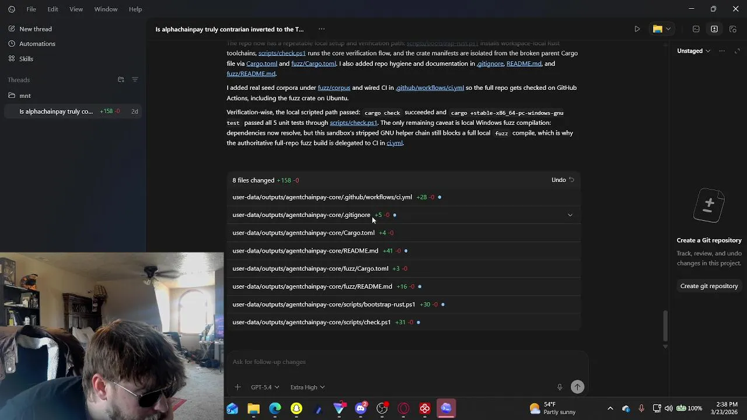Click the Codex icon in the taskbar

click(x=446, y=408)
